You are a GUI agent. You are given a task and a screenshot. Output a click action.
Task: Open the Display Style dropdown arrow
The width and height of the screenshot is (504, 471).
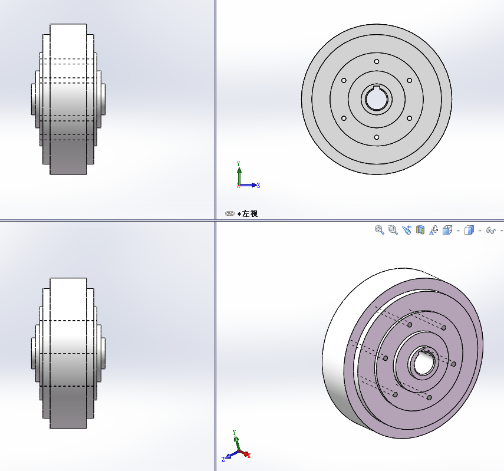[x=480, y=230]
